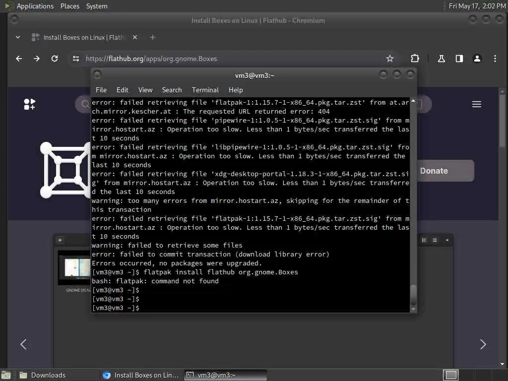This screenshot has height=381, width=508.
Task: Click show desktop icon in taskbar
Action: 6,375
